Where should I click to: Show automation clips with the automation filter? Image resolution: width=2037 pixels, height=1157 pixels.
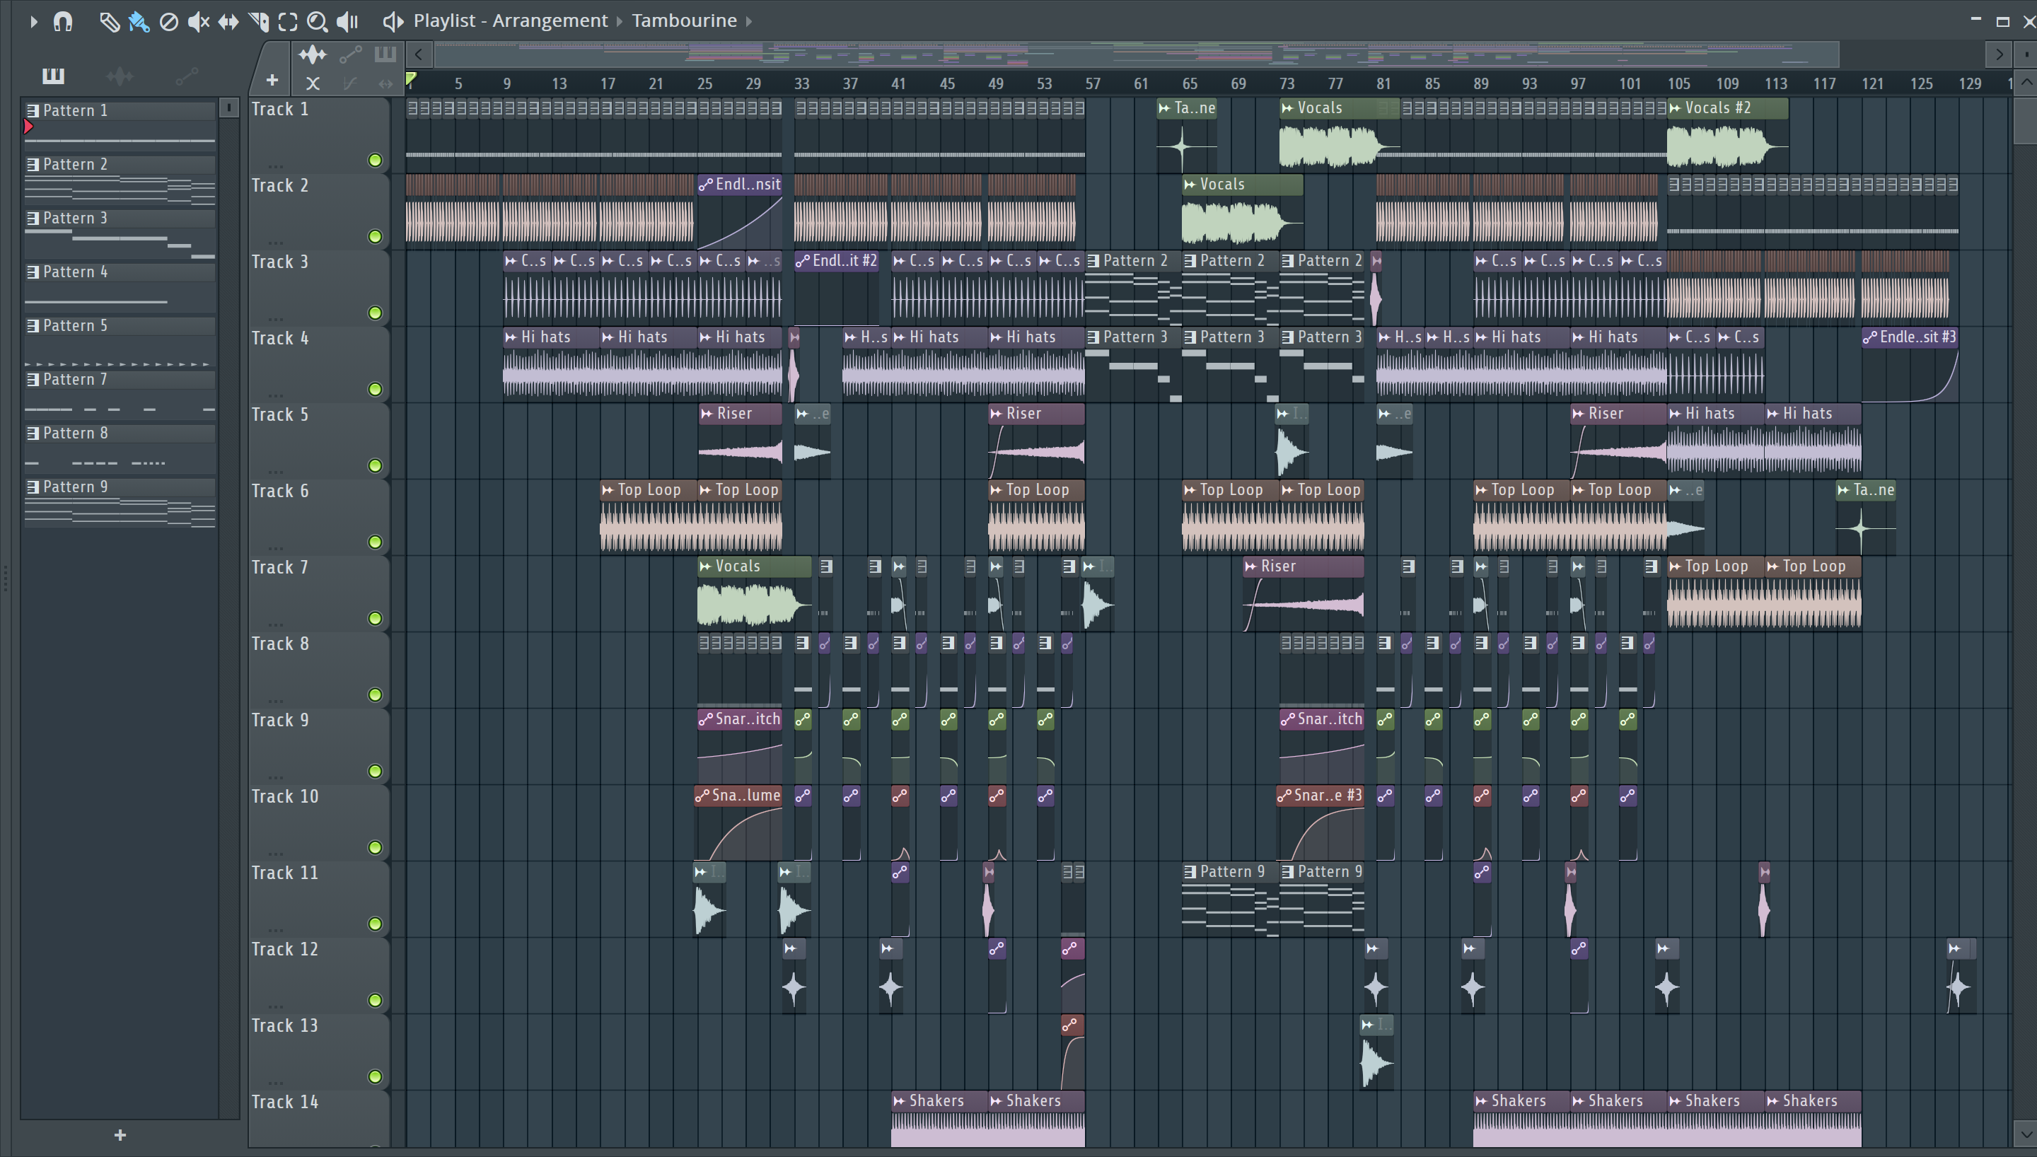pos(187,76)
